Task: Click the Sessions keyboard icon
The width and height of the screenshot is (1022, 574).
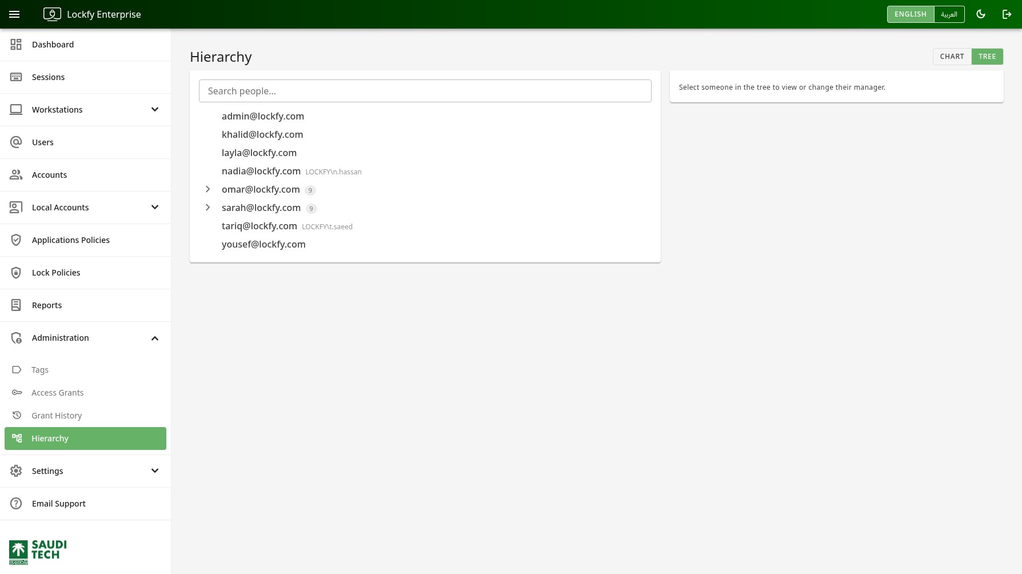Action: click(16, 77)
